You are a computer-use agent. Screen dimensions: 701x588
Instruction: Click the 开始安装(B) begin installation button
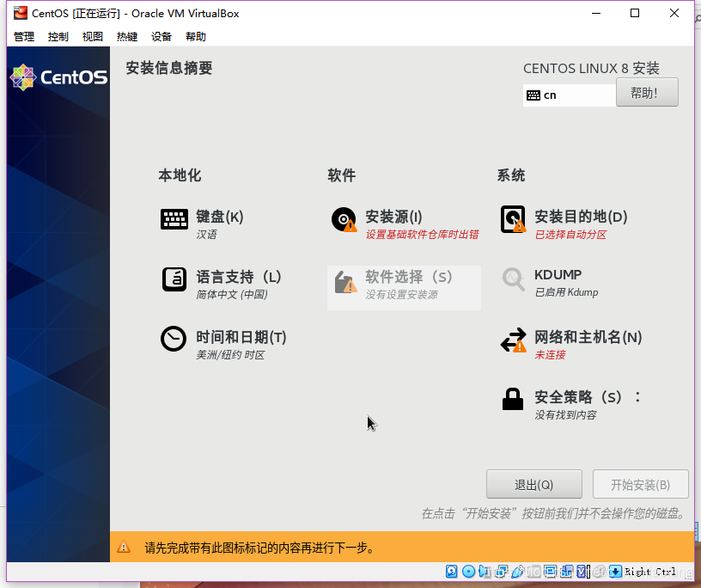point(640,484)
